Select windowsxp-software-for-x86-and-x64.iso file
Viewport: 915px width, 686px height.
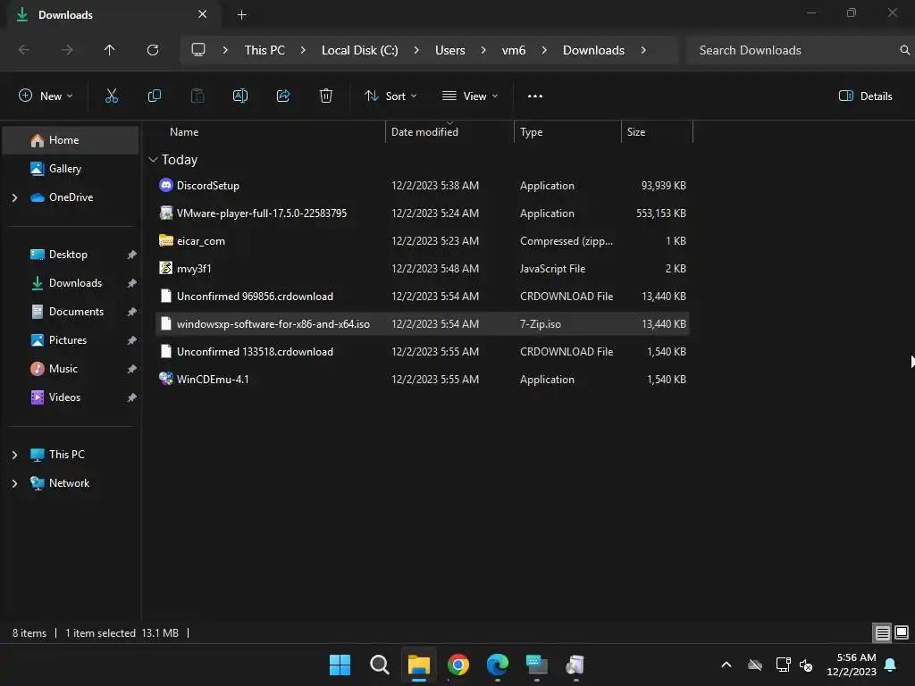pos(423,324)
